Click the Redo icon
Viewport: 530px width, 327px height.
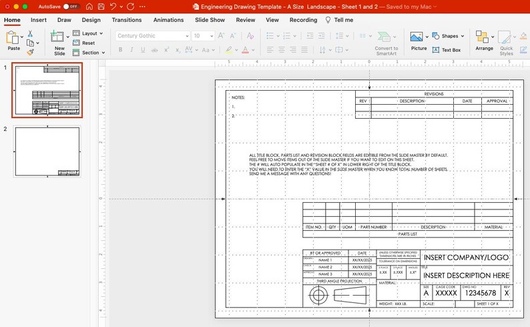click(x=130, y=7)
